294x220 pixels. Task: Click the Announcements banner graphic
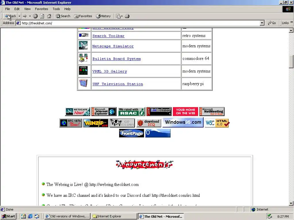coord(144,165)
